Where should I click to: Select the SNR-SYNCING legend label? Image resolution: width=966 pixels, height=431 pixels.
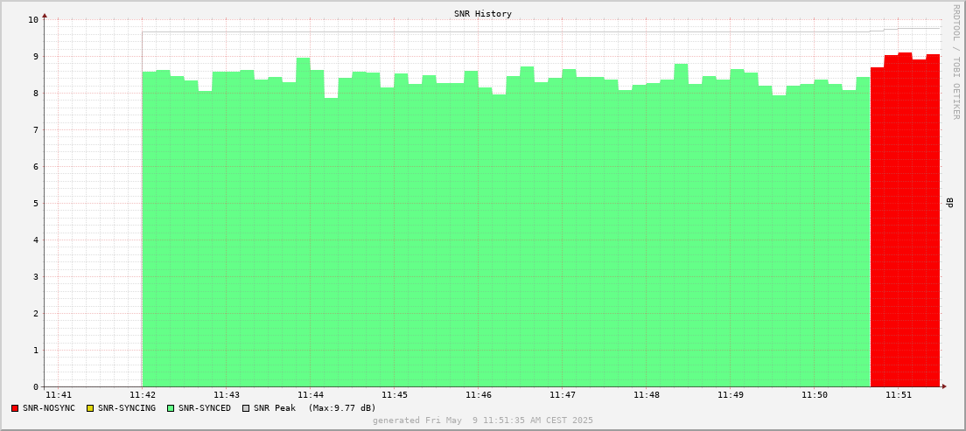click(127, 408)
